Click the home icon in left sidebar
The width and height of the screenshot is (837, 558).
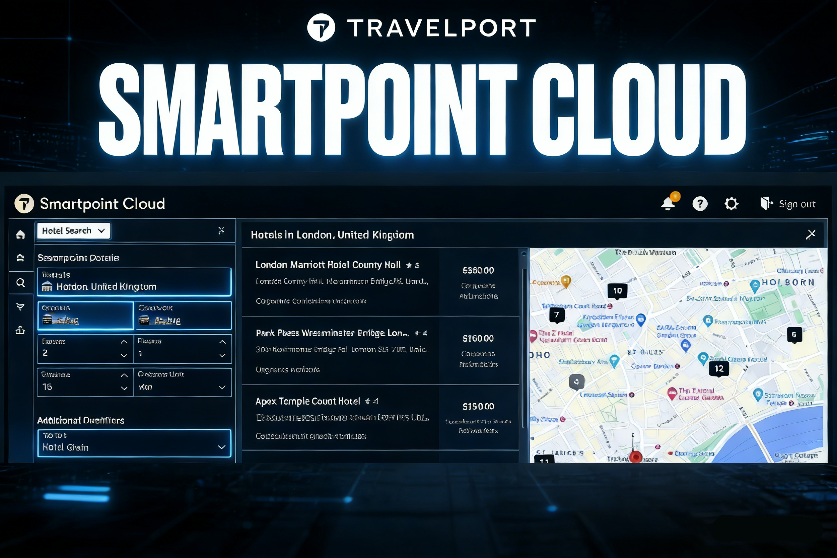pyautogui.click(x=20, y=234)
